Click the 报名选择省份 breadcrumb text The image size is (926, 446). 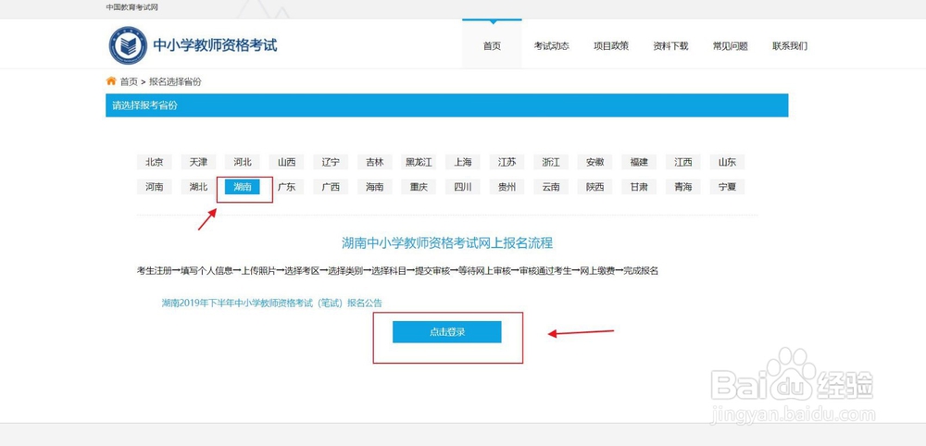(175, 82)
